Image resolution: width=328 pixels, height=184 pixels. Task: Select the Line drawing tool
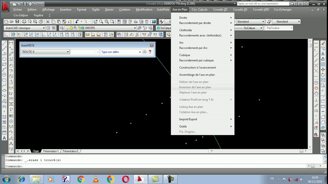tap(4, 43)
